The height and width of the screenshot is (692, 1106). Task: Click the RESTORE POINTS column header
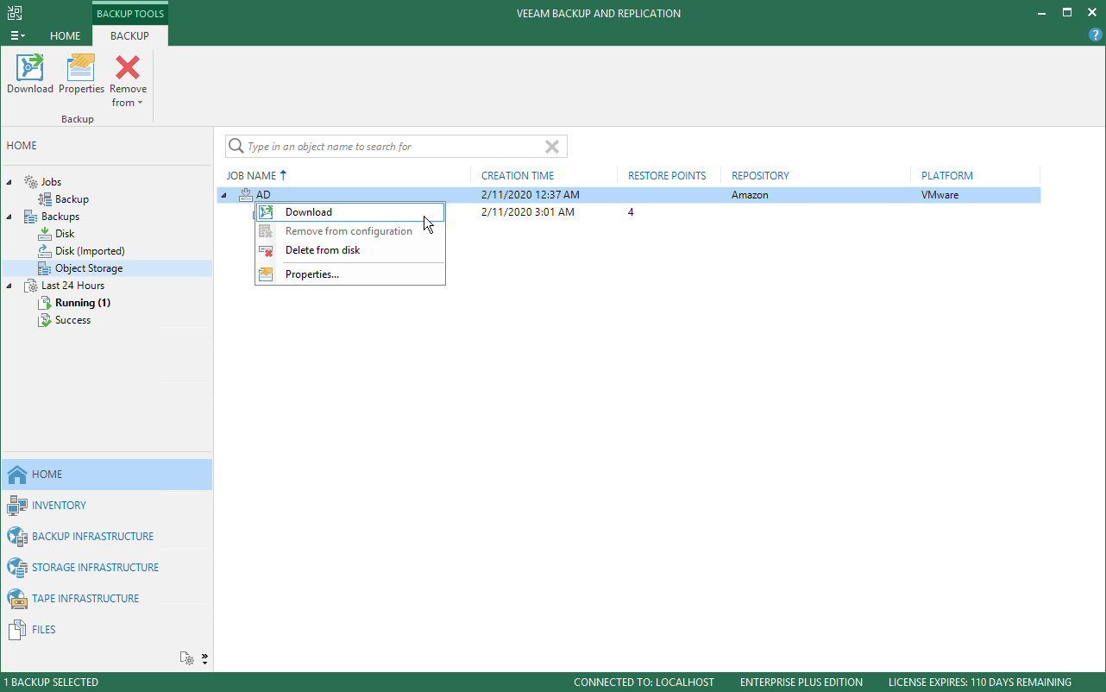click(x=667, y=175)
